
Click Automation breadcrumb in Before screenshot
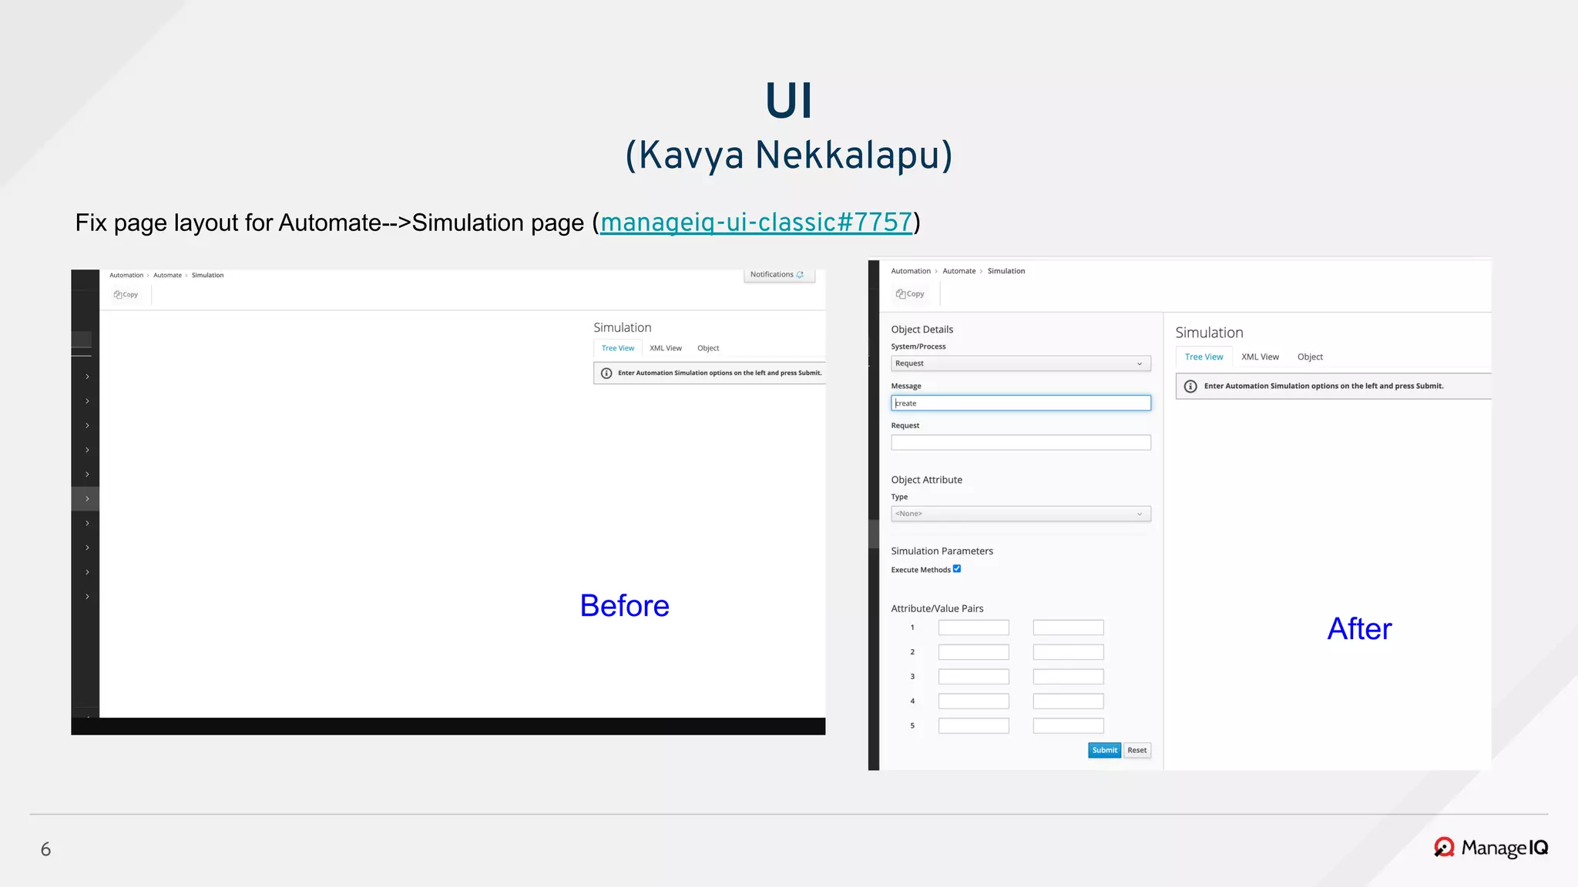[x=126, y=276]
